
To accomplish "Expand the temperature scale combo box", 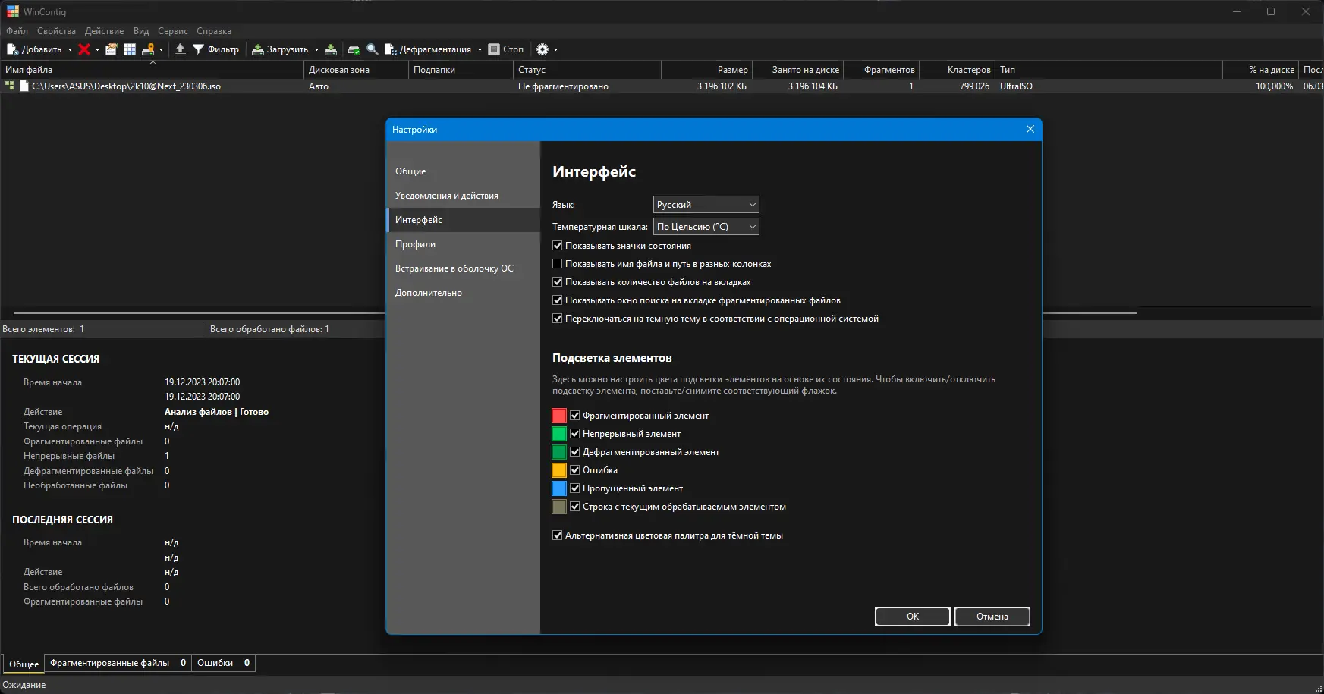I will [x=706, y=227].
